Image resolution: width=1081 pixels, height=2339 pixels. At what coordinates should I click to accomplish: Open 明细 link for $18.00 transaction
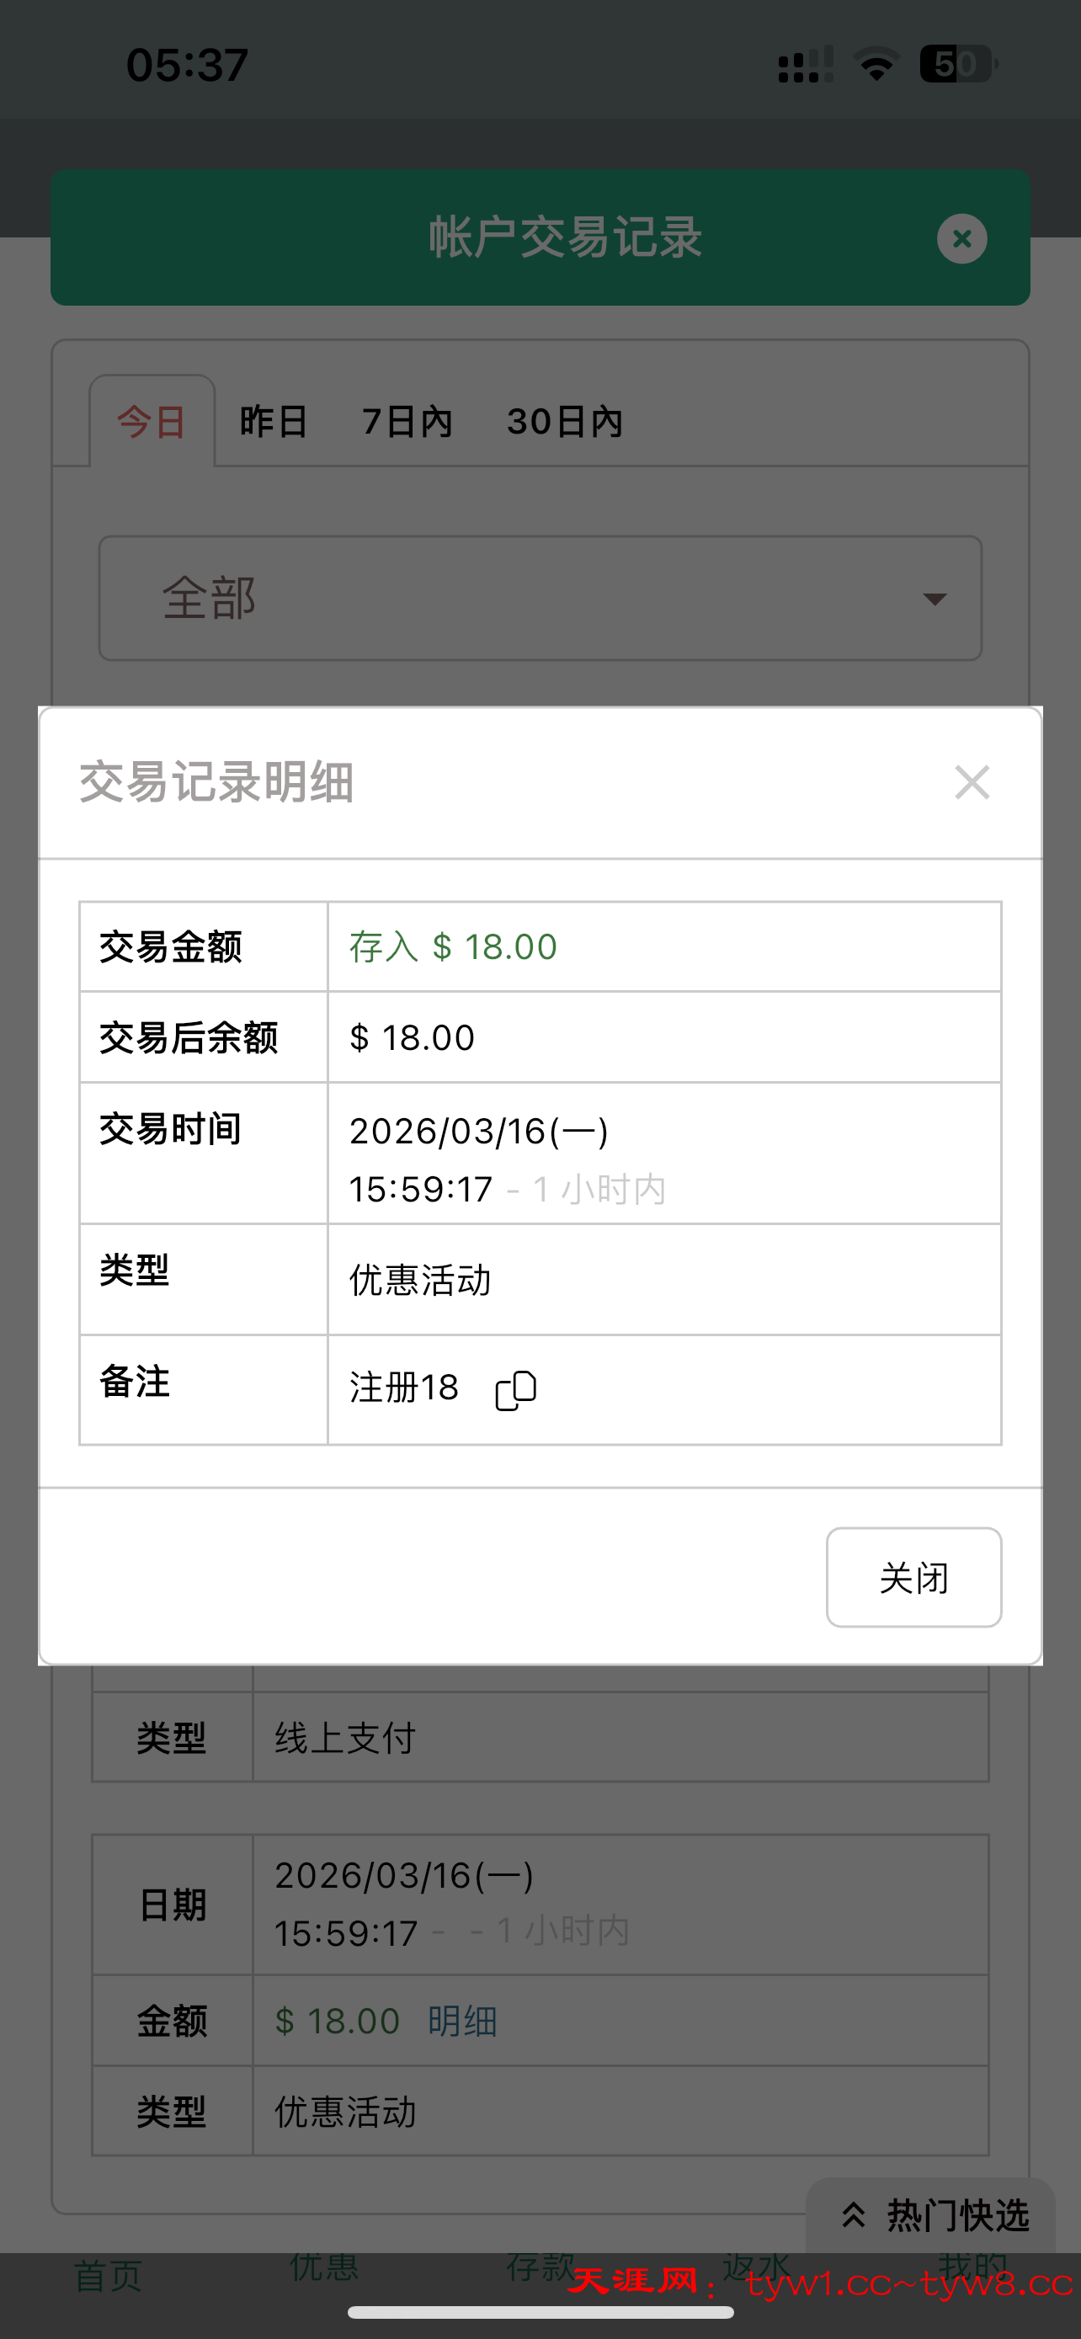(462, 2022)
